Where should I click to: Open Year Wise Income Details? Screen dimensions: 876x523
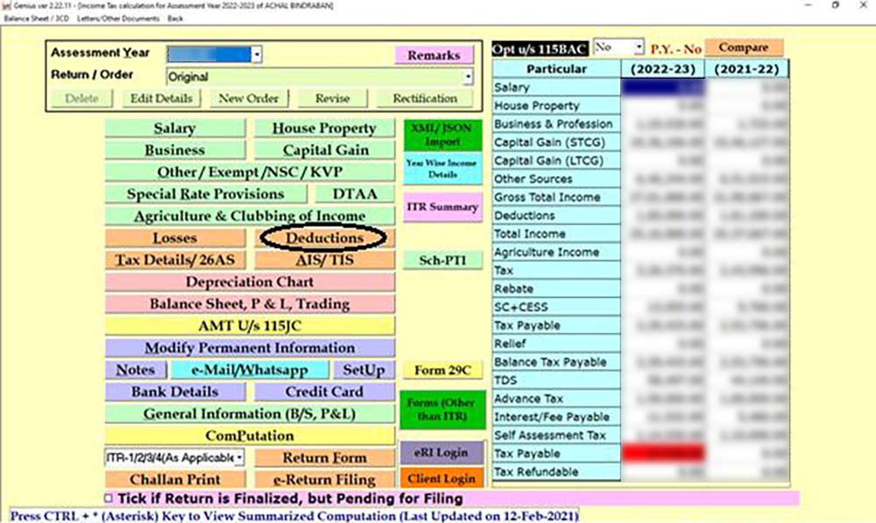442,167
